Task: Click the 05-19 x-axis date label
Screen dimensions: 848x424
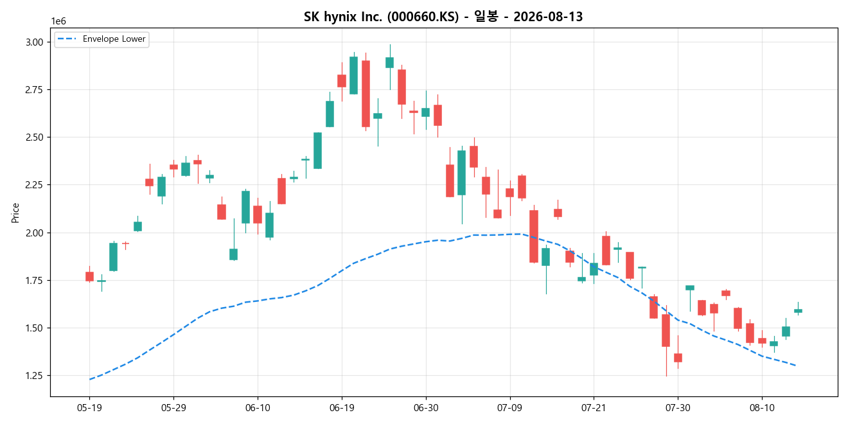Action: (89, 408)
